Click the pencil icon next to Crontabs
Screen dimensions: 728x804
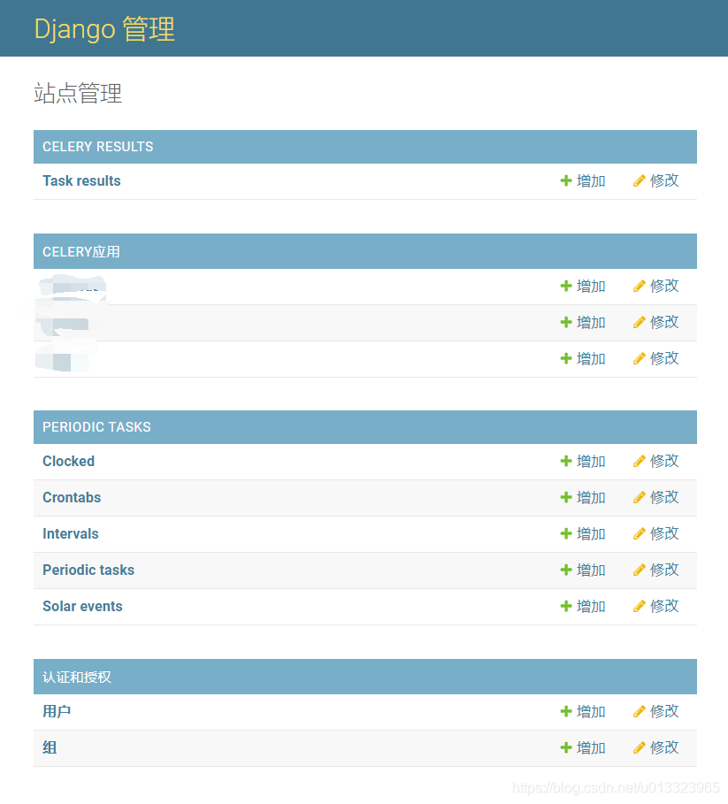click(x=639, y=497)
